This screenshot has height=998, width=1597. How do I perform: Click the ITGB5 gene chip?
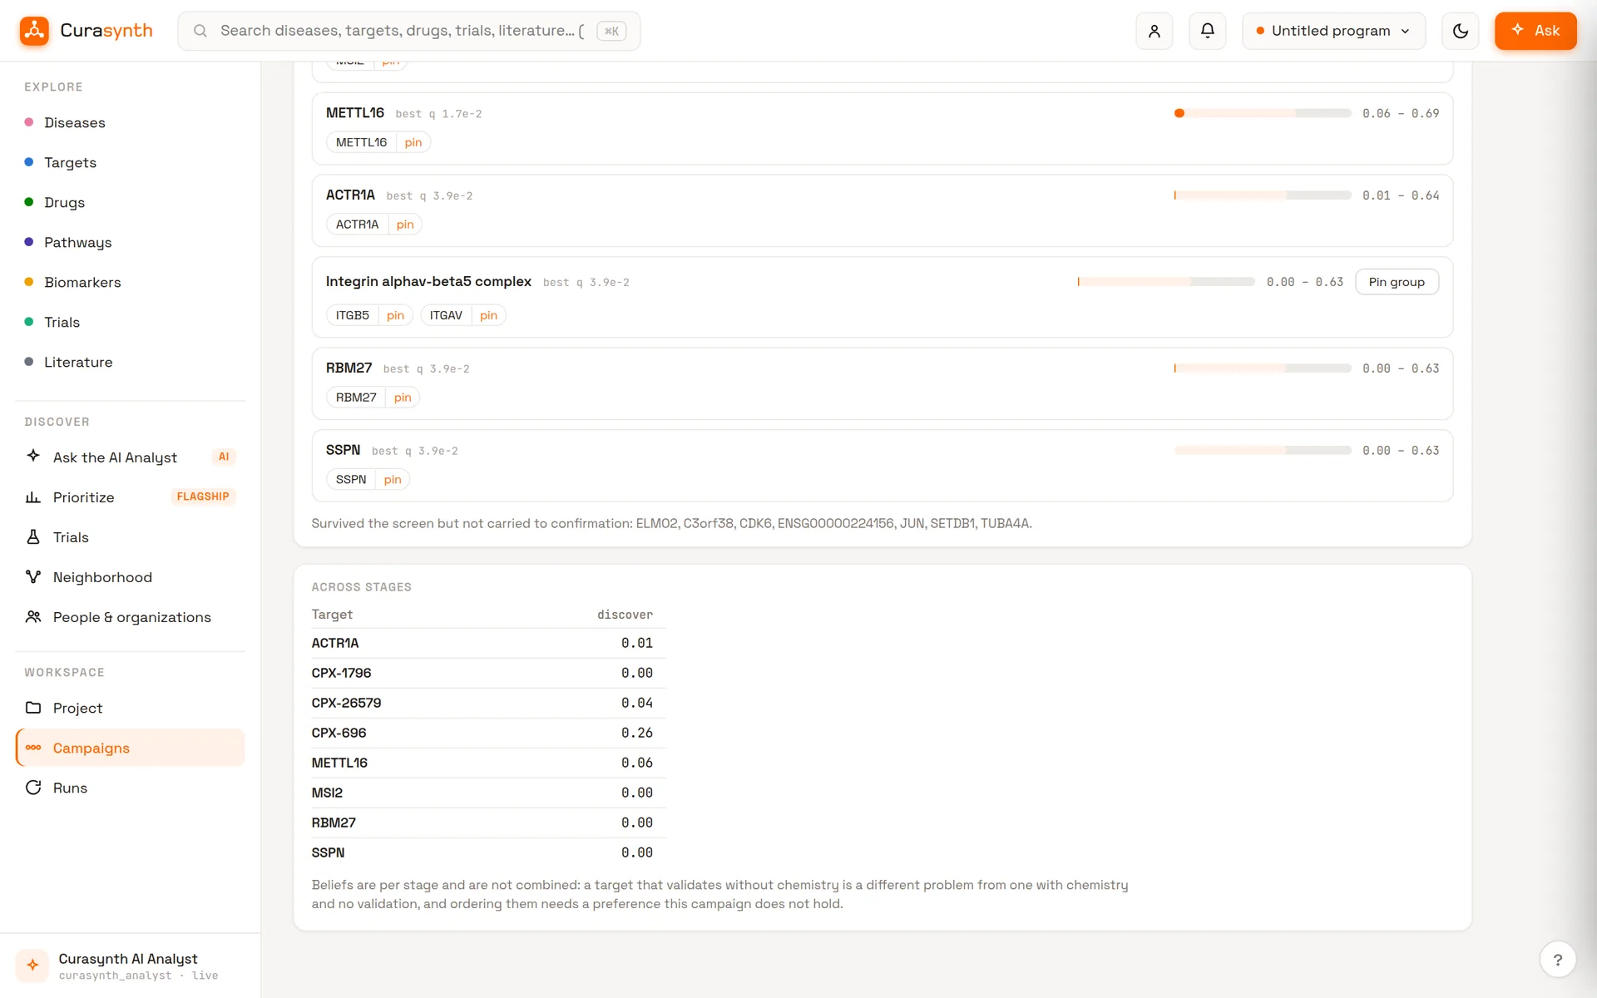[x=352, y=315]
